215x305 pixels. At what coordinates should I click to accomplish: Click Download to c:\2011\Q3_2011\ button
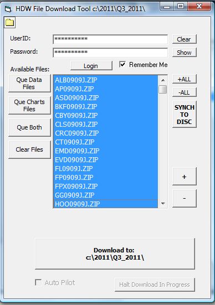click(115, 254)
